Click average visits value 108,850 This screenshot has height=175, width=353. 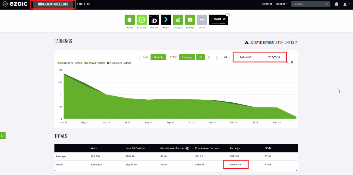[95, 156]
